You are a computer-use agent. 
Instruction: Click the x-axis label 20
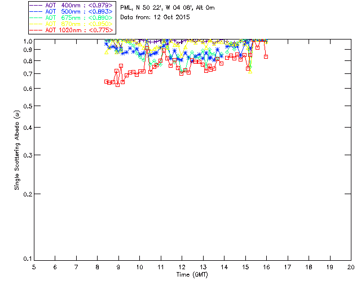pyautogui.click(x=351, y=267)
